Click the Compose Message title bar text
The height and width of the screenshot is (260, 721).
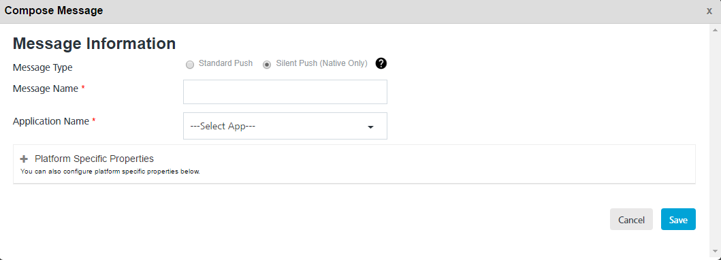click(54, 11)
